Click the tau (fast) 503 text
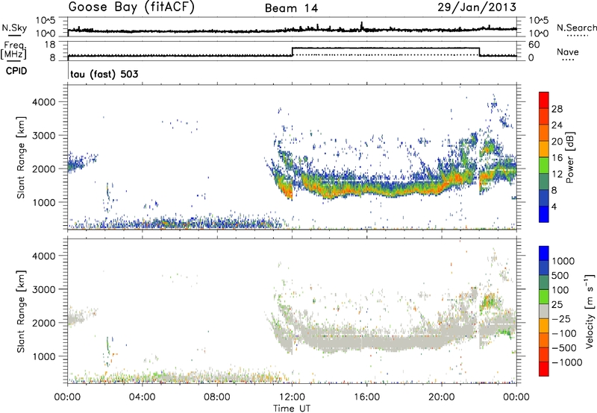The height and width of the screenshot is (413, 597). (104, 74)
